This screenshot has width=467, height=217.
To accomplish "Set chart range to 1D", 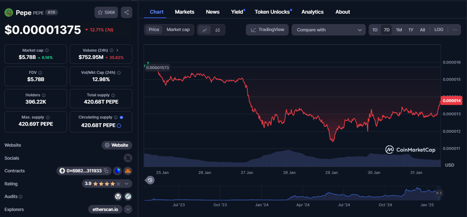I will pyautogui.click(x=375, y=30).
